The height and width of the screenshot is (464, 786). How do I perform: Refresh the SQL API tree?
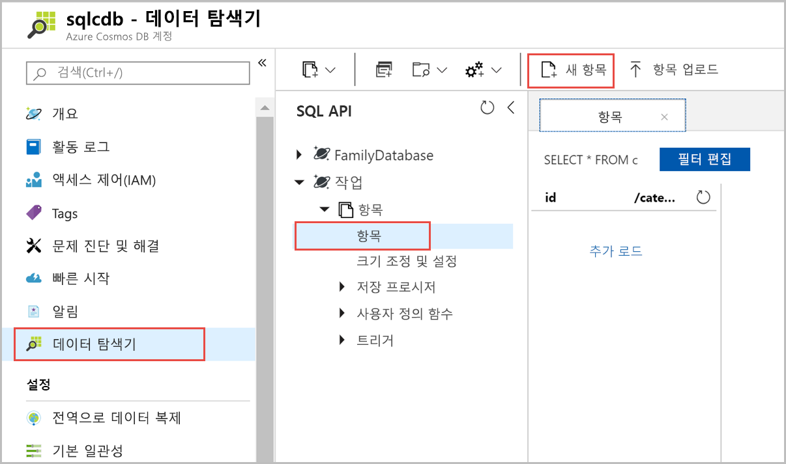click(x=487, y=108)
